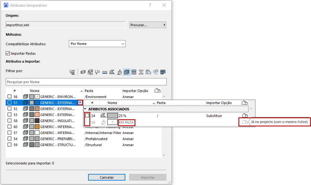This screenshot has width=311, height=185.
Task: Click the peach color swatch on row 53
Action: [x=37, y=115]
